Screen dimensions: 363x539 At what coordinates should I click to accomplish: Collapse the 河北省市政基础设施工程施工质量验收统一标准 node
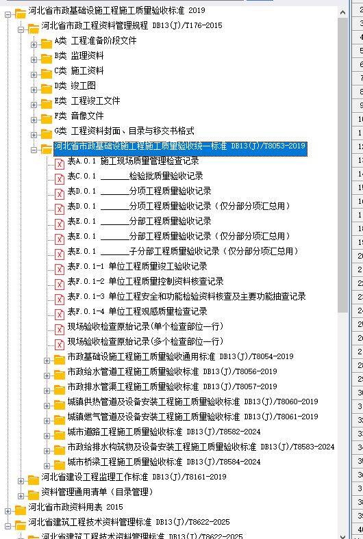tap(34, 150)
